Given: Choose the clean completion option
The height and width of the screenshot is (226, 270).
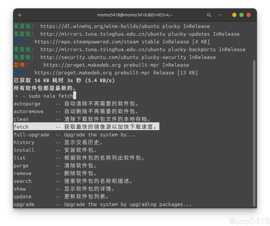Looking at the screenshot, I should pyautogui.click(x=21, y=119).
